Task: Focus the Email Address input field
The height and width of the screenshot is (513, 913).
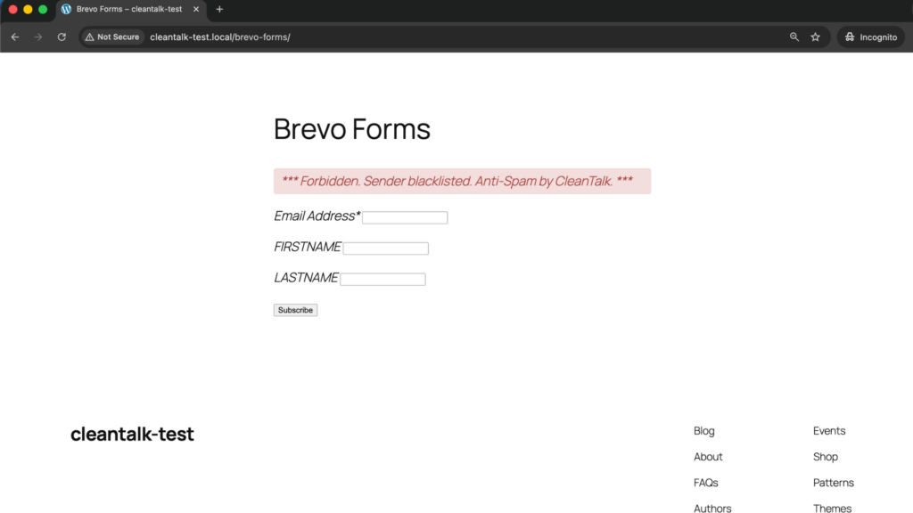Action: [x=405, y=217]
